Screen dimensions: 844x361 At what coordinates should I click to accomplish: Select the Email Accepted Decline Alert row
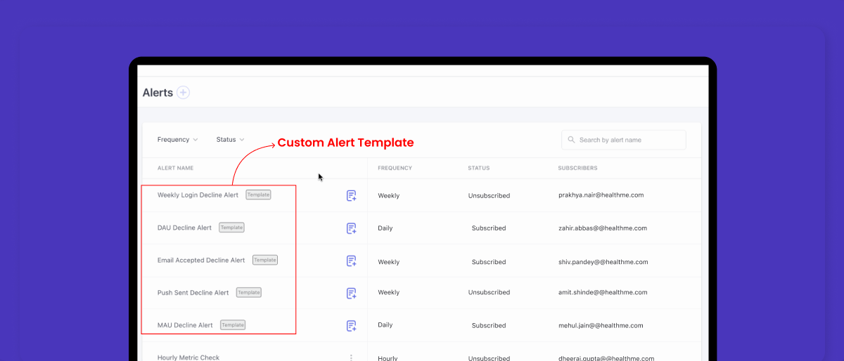pos(201,261)
